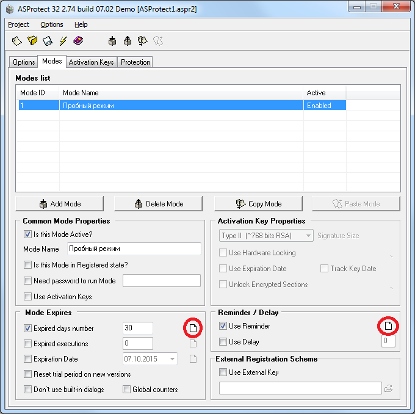
Task: Click the ASProtect title bar app icon
Action: (x=10, y=9)
